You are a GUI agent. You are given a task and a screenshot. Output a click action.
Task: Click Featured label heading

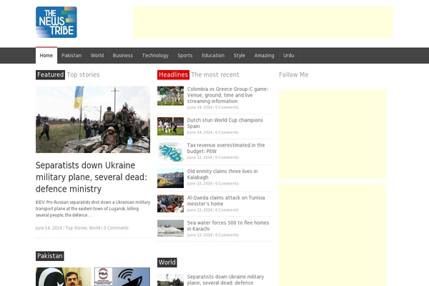[50, 74]
